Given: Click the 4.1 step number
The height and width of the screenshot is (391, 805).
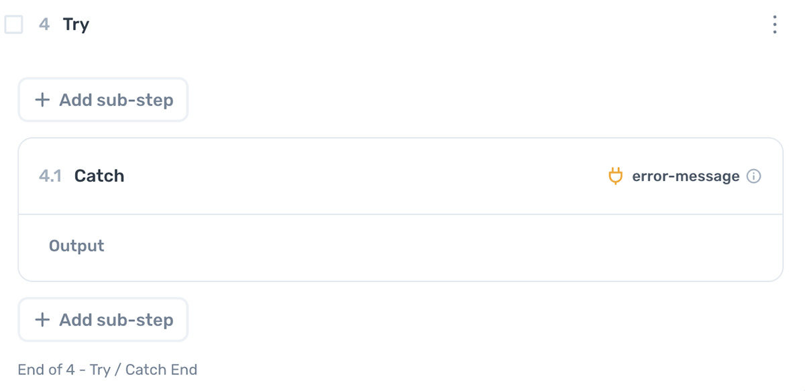Looking at the screenshot, I should pos(50,176).
